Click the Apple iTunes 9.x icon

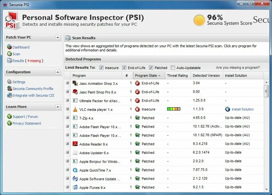click(x=75, y=187)
